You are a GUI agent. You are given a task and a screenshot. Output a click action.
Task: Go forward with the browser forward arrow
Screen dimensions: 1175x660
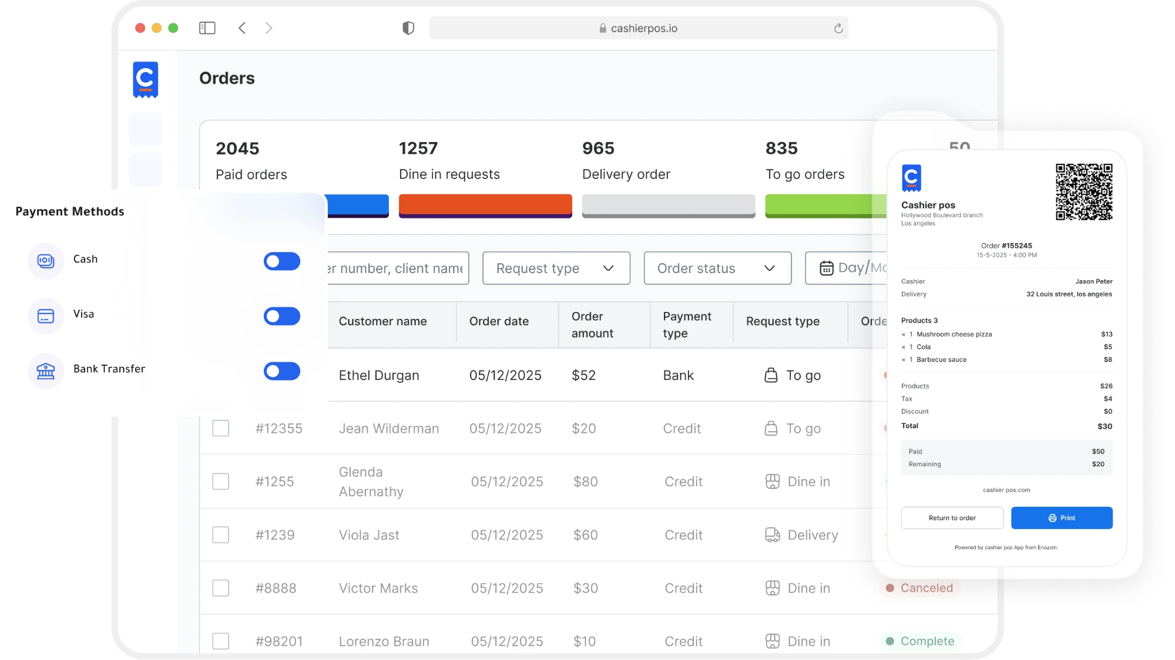tap(269, 28)
